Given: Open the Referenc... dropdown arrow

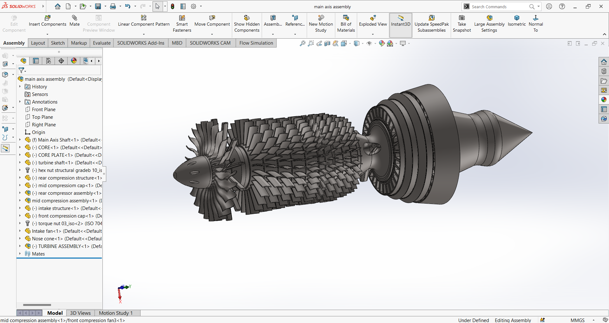Looking at the screenshot, I should click(295, 34).
